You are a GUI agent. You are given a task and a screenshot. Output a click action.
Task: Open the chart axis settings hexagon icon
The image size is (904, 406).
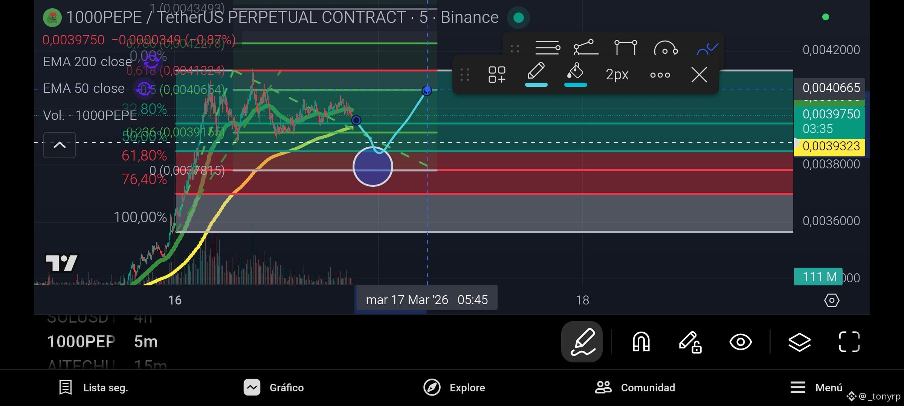pyautogui.click(x=832, y=300)
